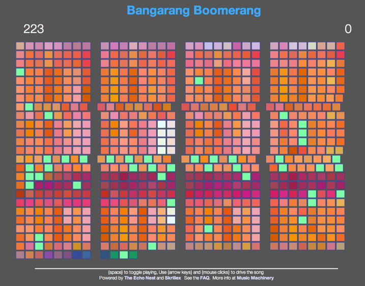This screenshot has height=286, width=365.
Task: Select the purple tile in first block's bottom row
Action: tap(48, 254)
